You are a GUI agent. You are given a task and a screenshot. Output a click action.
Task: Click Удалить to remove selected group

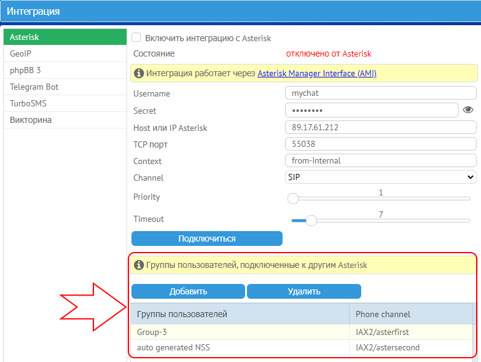coord(303,291)
